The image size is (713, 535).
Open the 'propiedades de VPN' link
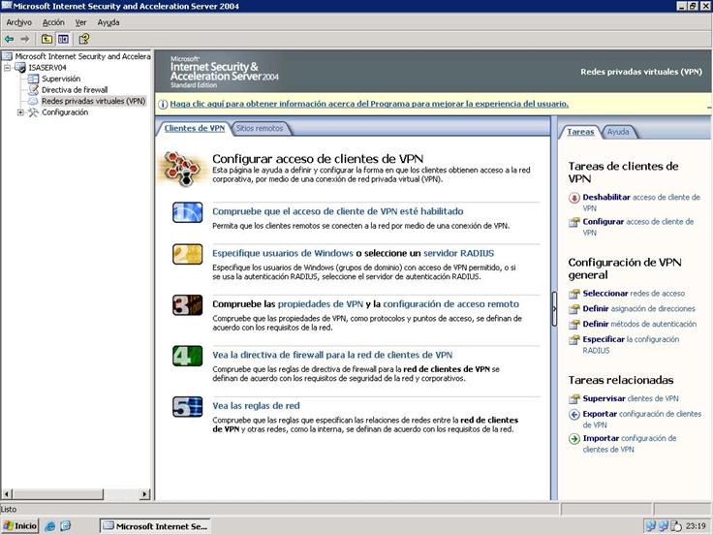(321, 304)
